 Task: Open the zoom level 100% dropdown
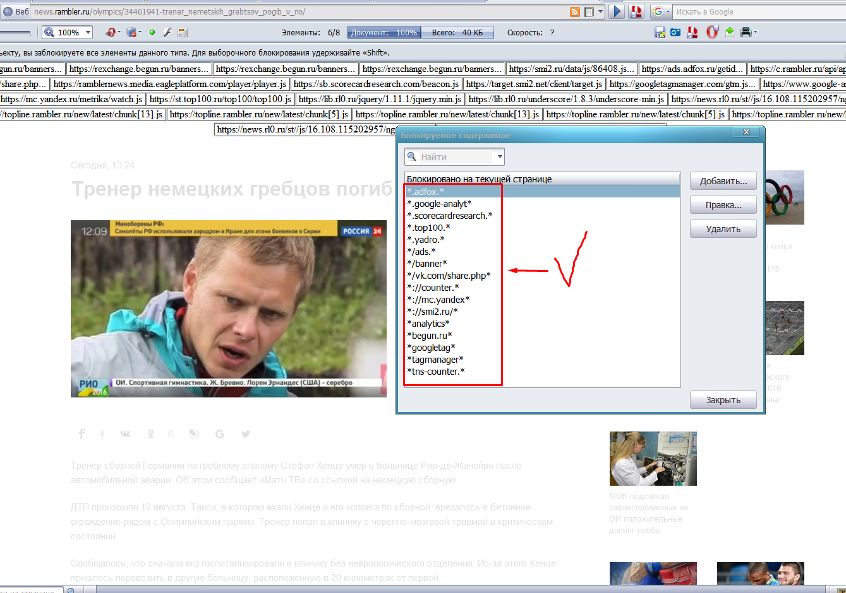pos(88,32)
